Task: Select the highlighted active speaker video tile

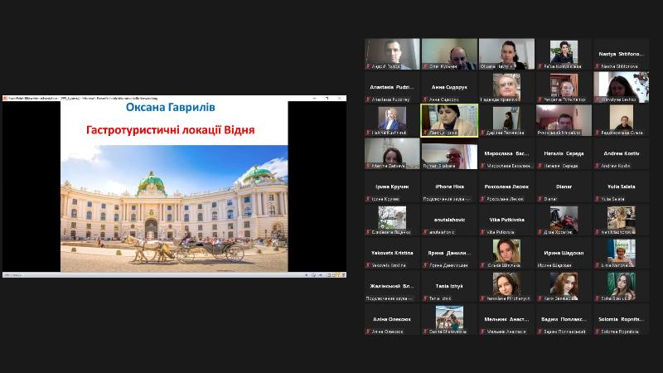Action: [x=449, y=119]
